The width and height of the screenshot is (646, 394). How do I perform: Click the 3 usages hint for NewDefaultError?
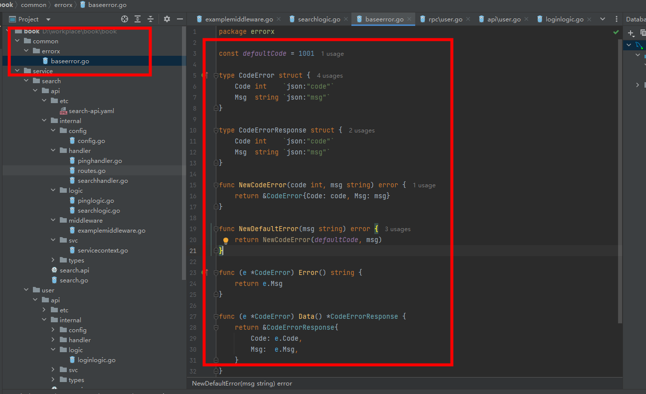pos(397,229)
